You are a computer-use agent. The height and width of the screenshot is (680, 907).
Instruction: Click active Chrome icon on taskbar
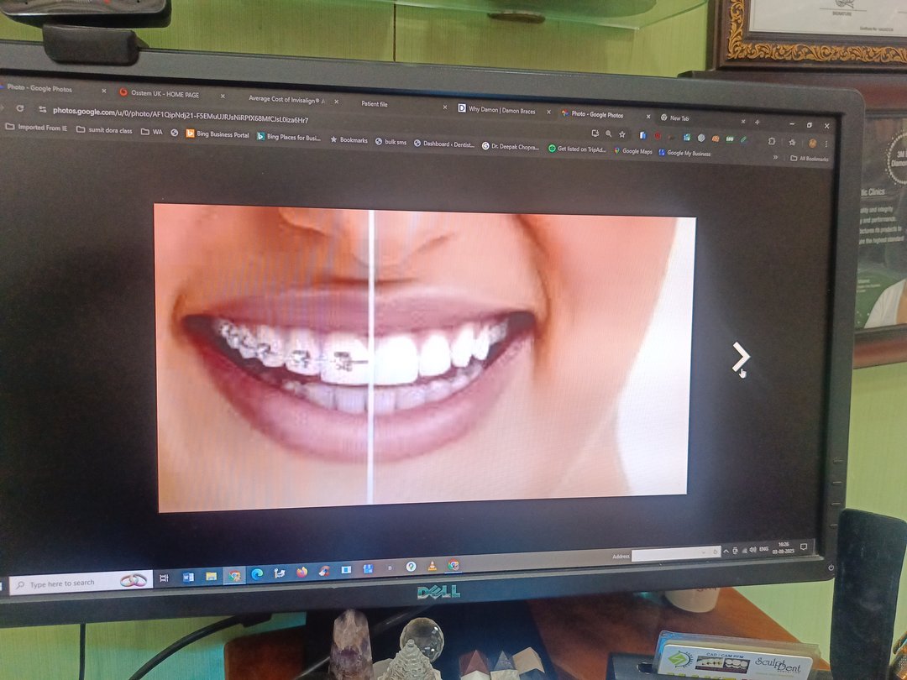click(x=234, y=575)
